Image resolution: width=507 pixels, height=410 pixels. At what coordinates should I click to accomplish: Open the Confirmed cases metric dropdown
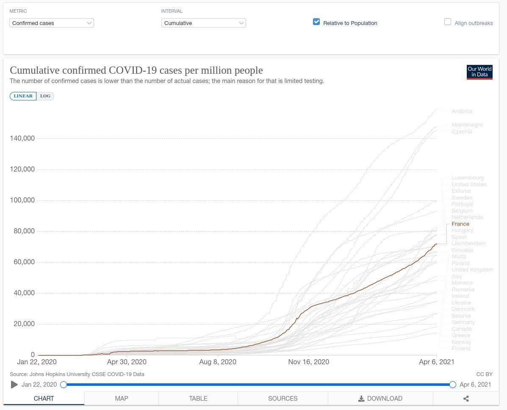[51, 23]
